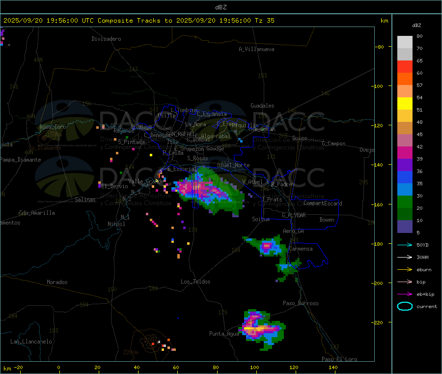Click the 'El_Desvio' map label
Viewport: 442px width, 374px height.
pyautogui.click(x=115, y=186)
